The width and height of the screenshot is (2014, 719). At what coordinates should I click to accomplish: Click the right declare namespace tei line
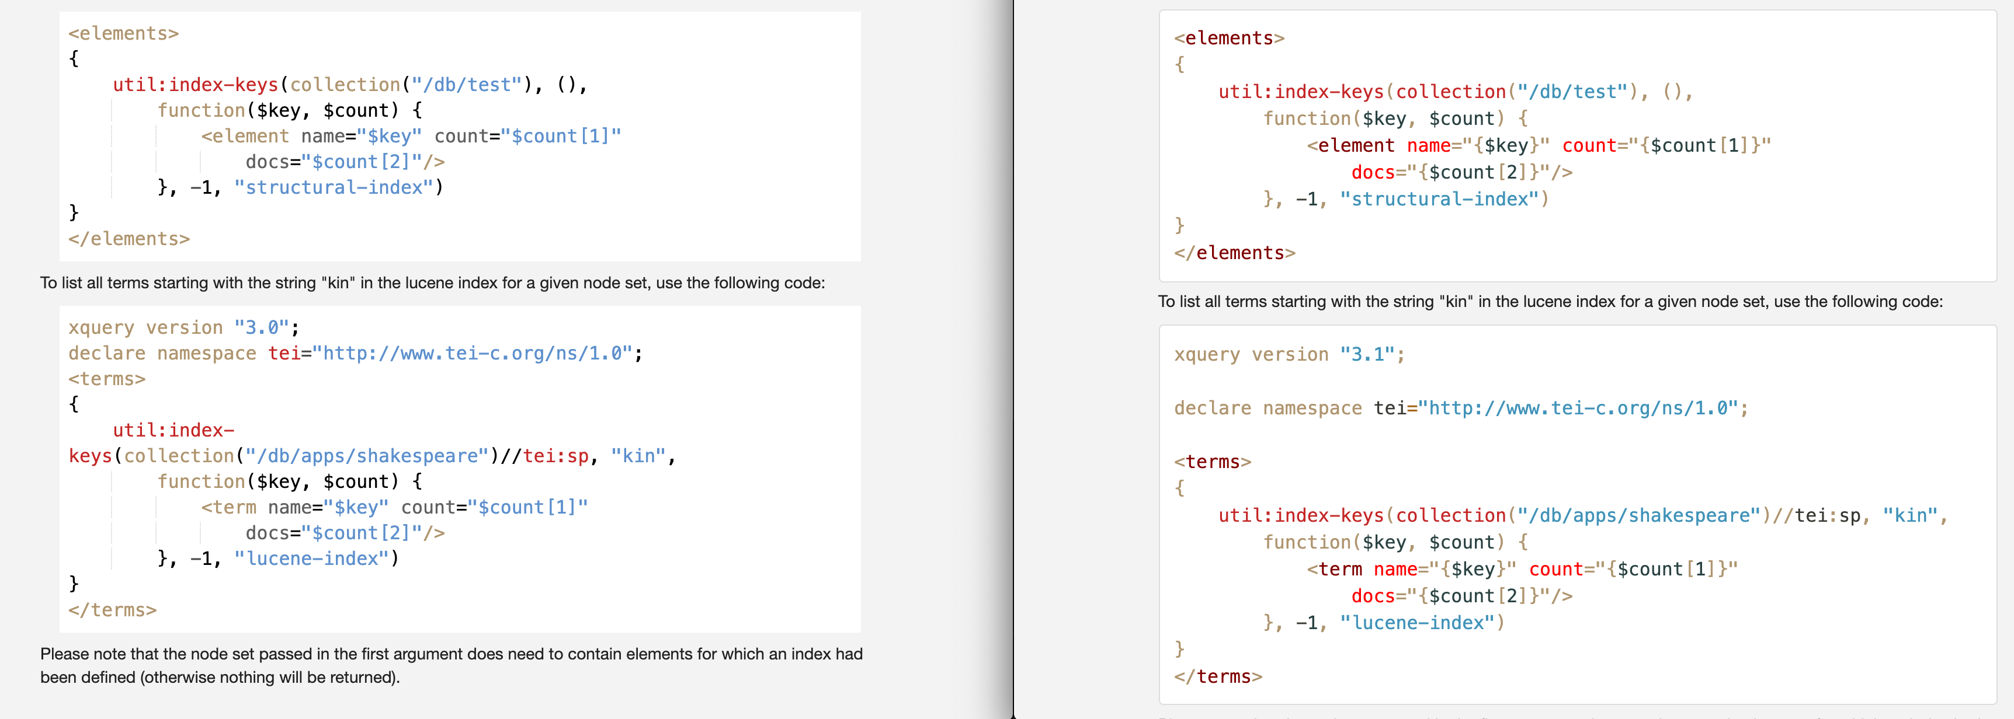click(1460, 408)
